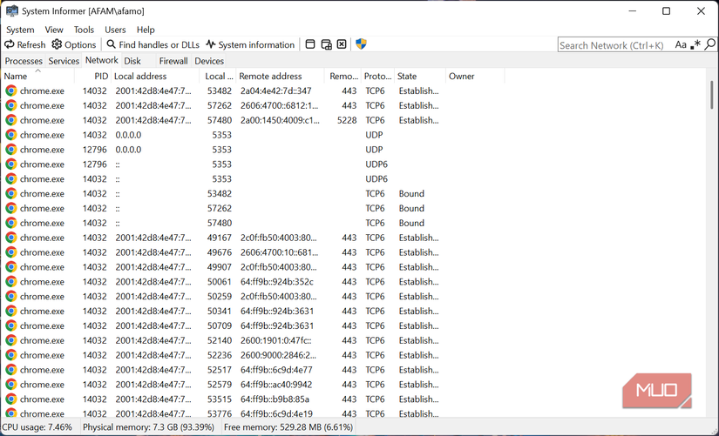
Task: Click Chrome icon of row with port 49907
Action: point(11,267)
